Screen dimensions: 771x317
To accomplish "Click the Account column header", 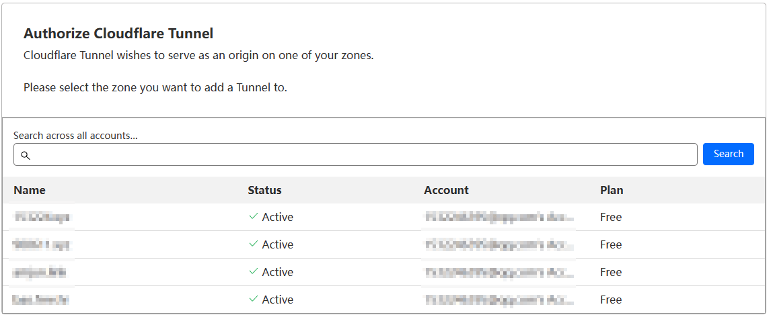I will pos(446,190).
